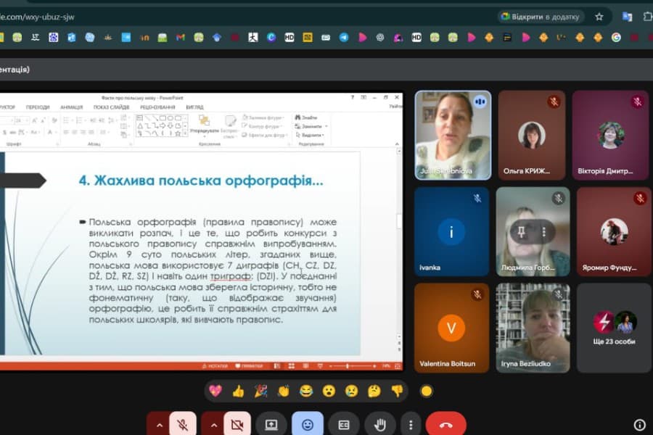Click the address bar URL
This screenshot has height=435, width=653.
[x=38, y=17]
